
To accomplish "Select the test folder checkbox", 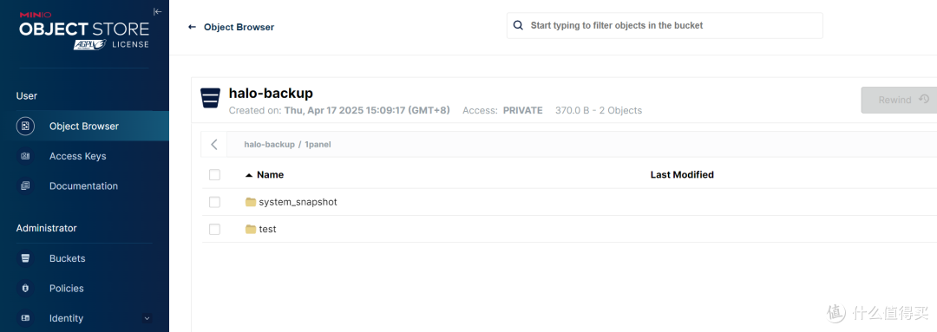I will [x=214, y=230].
